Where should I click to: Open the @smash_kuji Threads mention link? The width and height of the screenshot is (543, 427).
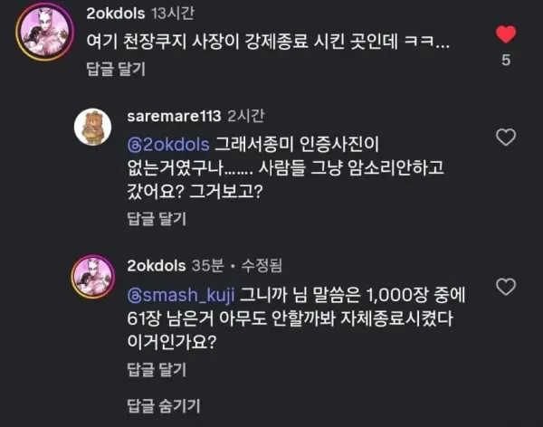tap(181, 295)
